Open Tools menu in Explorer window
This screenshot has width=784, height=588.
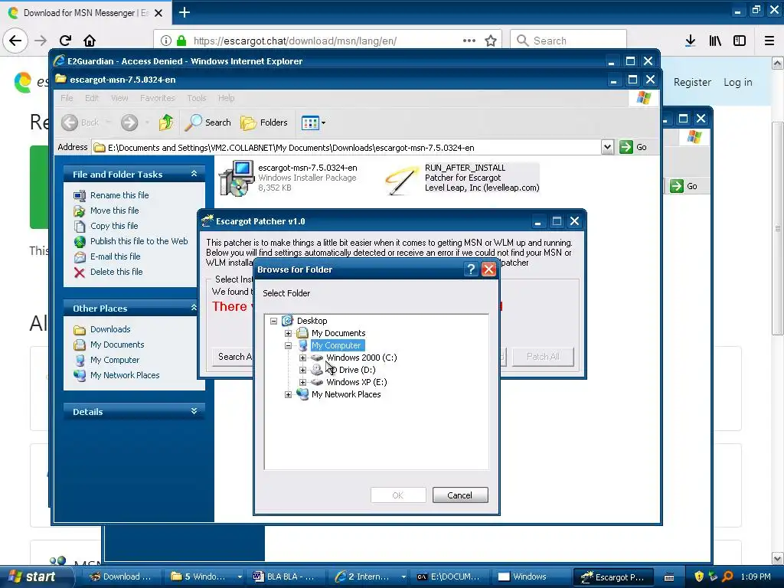point(197,98)
